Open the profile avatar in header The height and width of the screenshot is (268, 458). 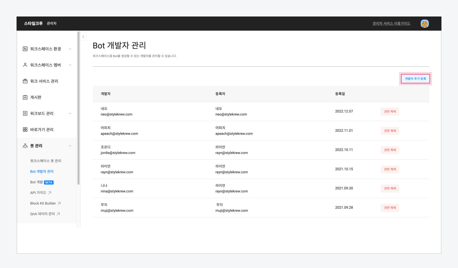pos(424,24)
